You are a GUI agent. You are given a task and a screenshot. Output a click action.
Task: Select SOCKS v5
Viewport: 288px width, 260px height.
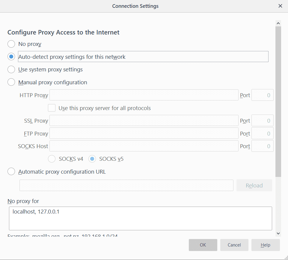92,159
